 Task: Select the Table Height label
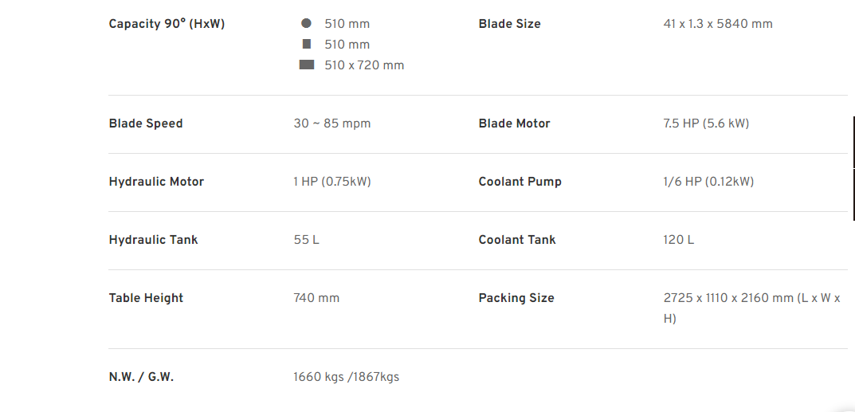point(146,298)
